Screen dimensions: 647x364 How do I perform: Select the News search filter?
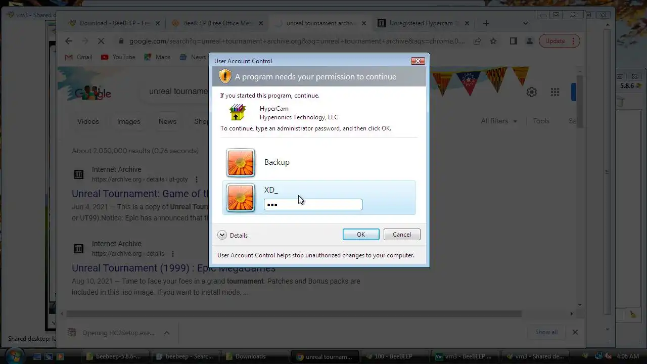coord(167,121)
